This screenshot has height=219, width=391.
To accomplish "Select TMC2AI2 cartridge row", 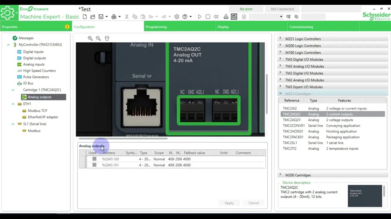I will pyautogui.click(x=333, y=108).
